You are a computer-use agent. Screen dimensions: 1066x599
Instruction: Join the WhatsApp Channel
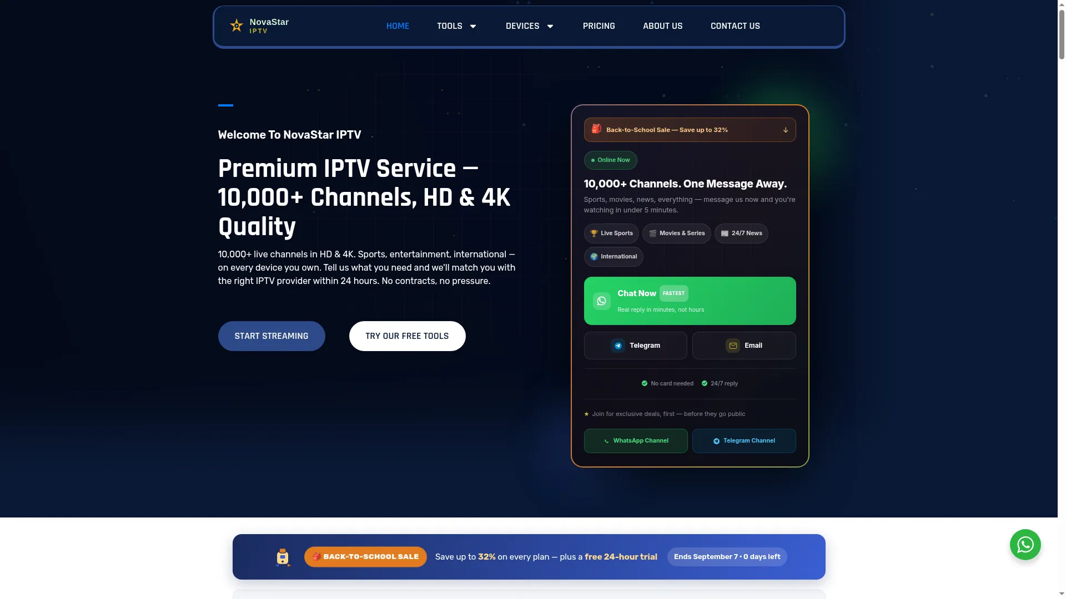(x=635, y=441)
